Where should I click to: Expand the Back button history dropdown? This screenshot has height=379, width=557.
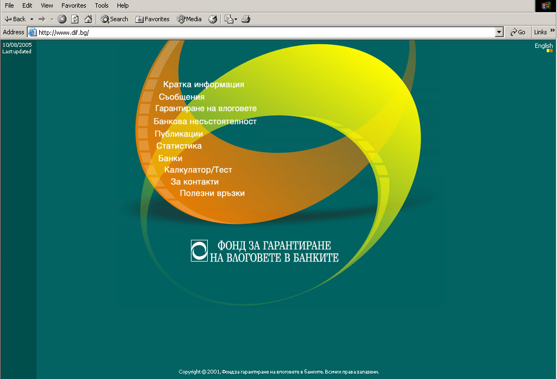click(32, 19)
